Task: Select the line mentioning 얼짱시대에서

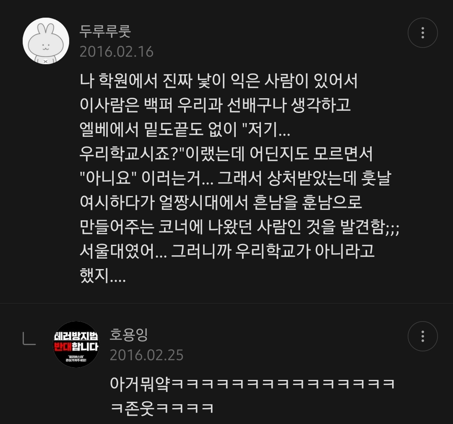Action: [221, 202]
